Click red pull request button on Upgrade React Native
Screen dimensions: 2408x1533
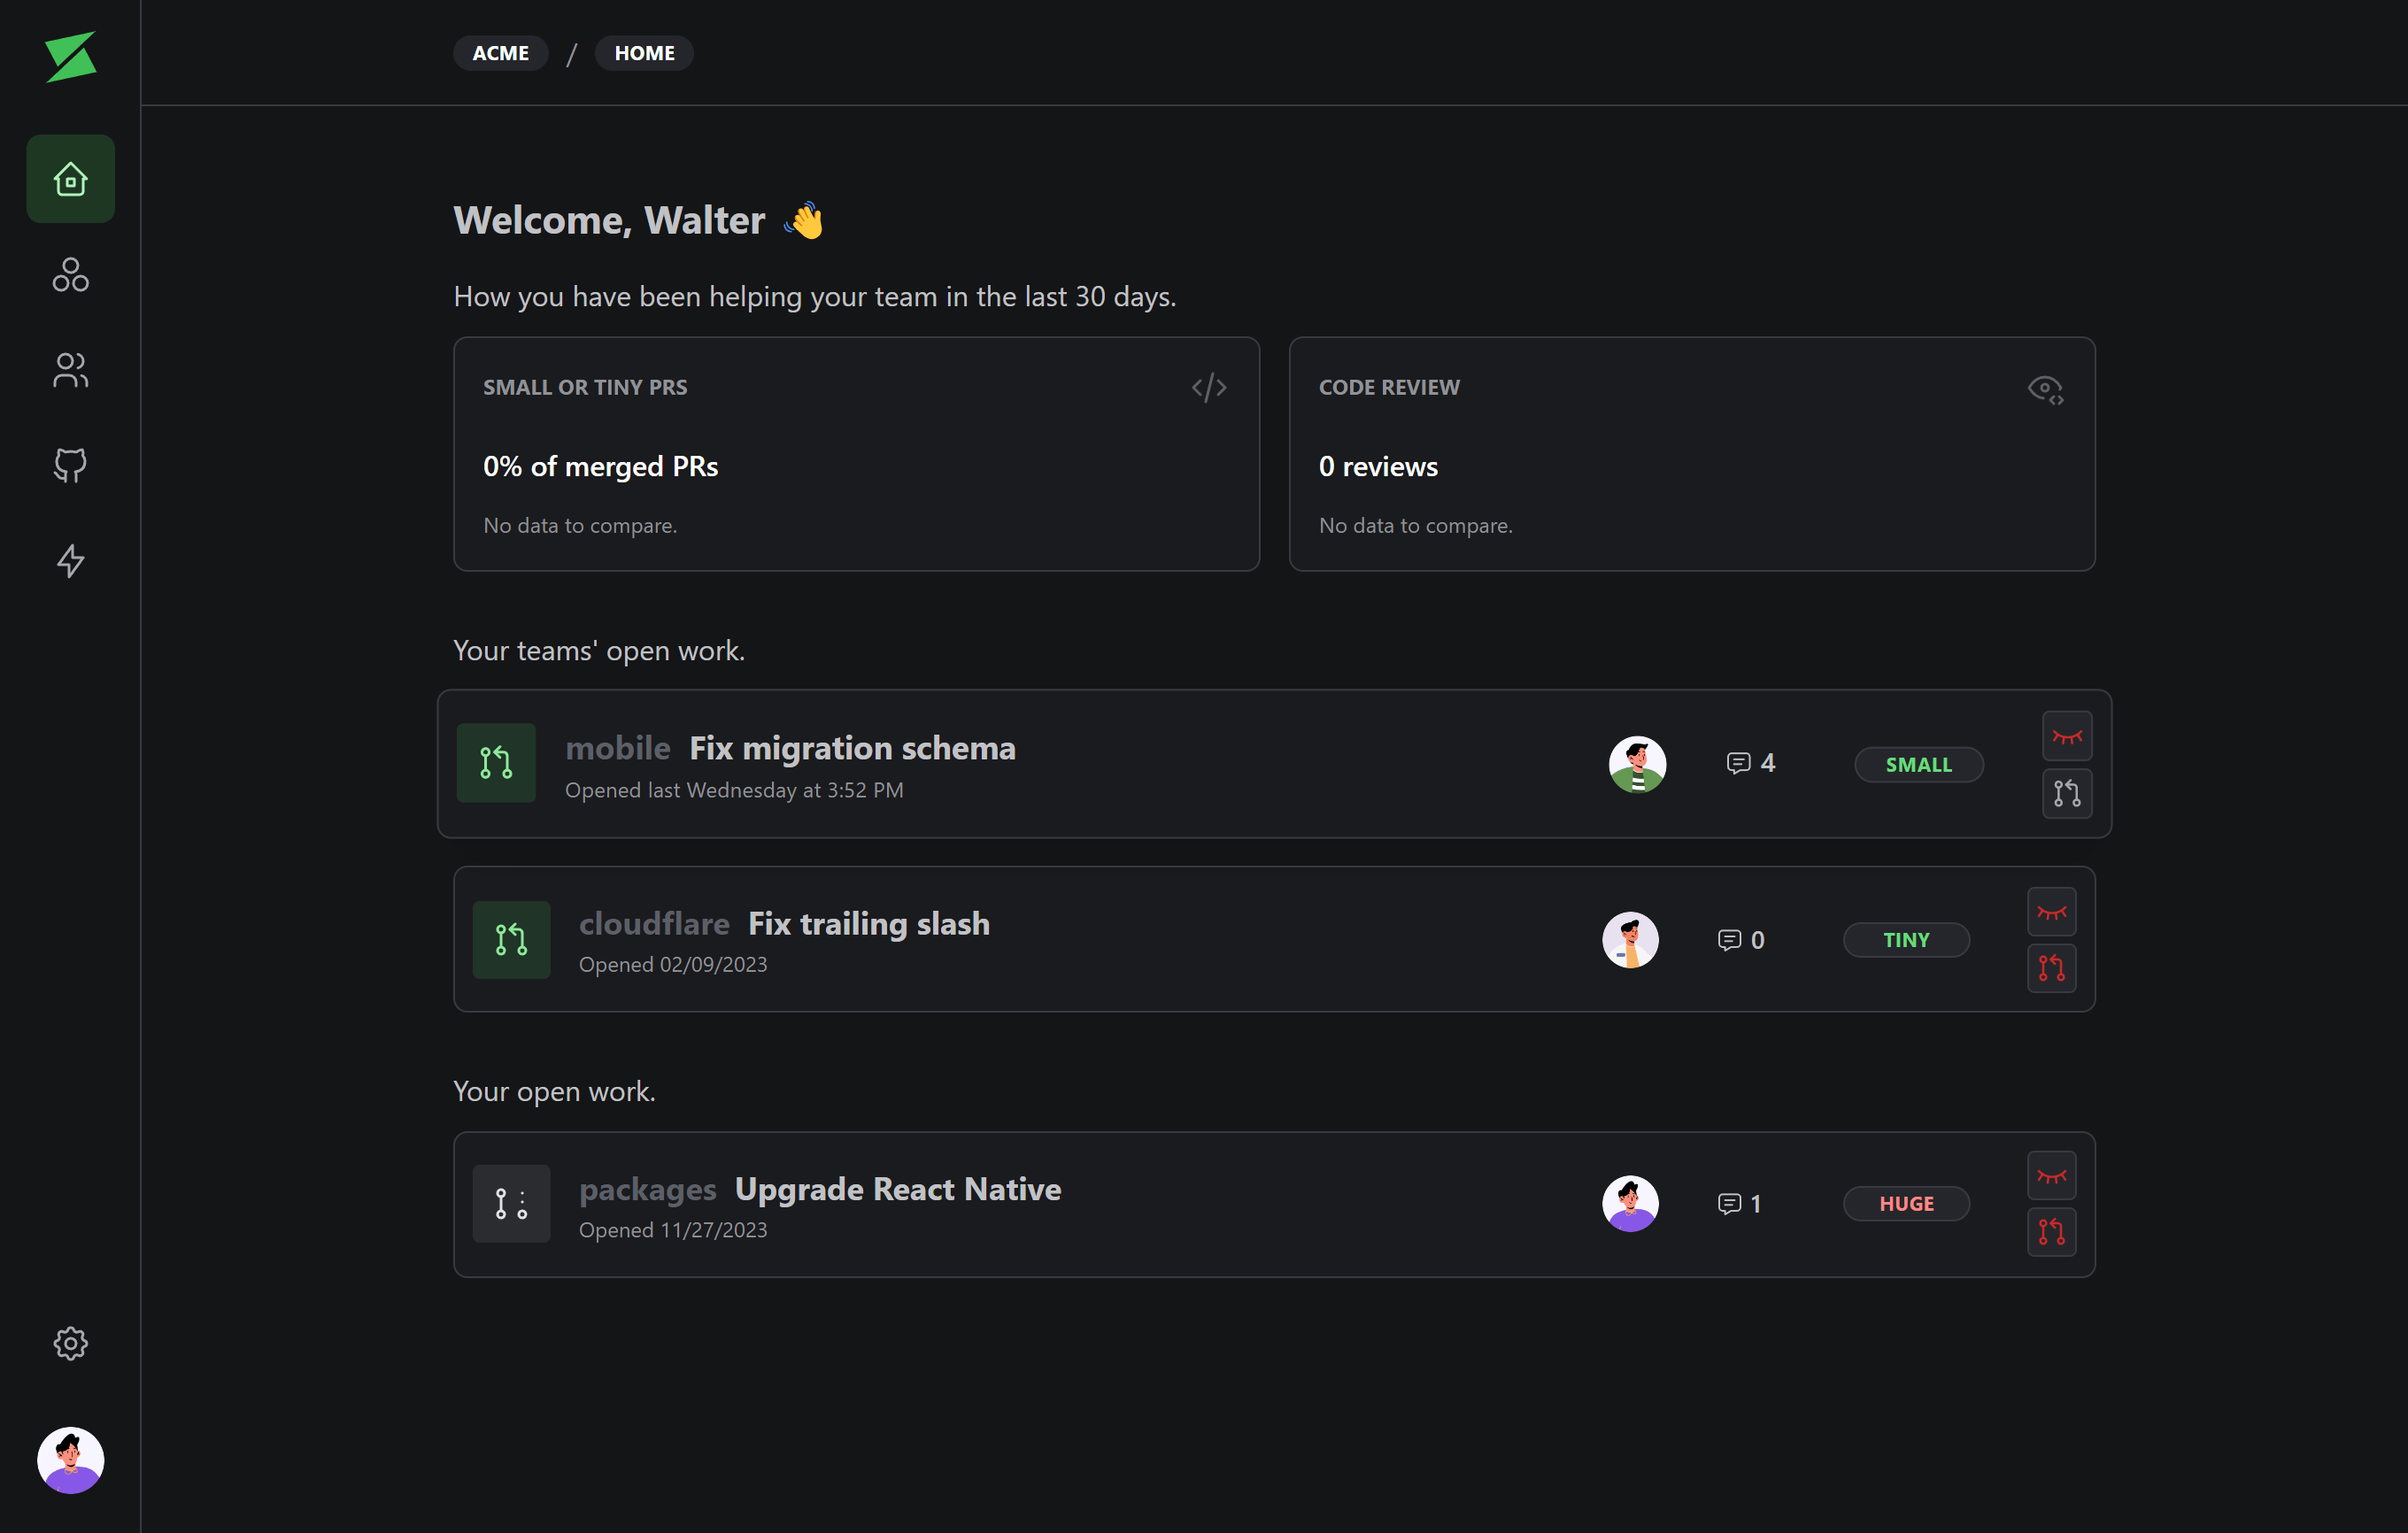click(x=2051, y=1232)
